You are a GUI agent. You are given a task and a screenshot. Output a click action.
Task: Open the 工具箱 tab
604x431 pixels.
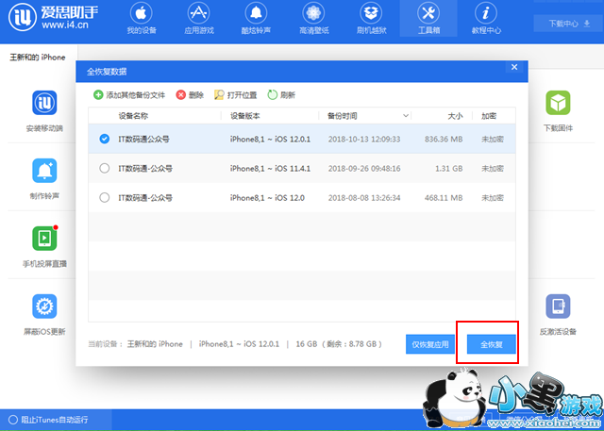pyautogui.click(x=428, y=19)
